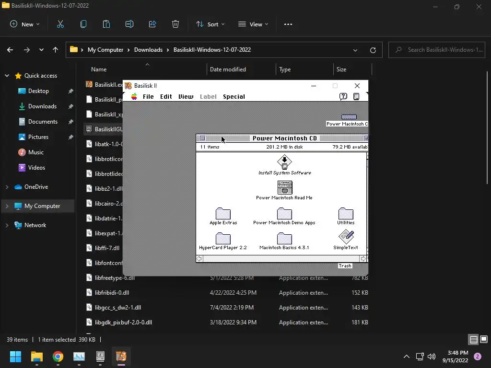Go up one folder level in Explorer
Screen dimensions: 491x368
click(x=56, y=50)
